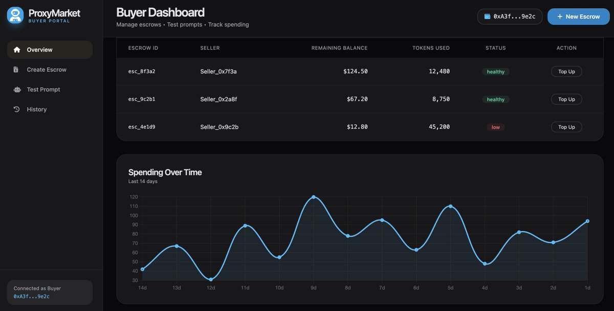
Task: Click the $67.20 remaining balance
Action: [357, 99]
